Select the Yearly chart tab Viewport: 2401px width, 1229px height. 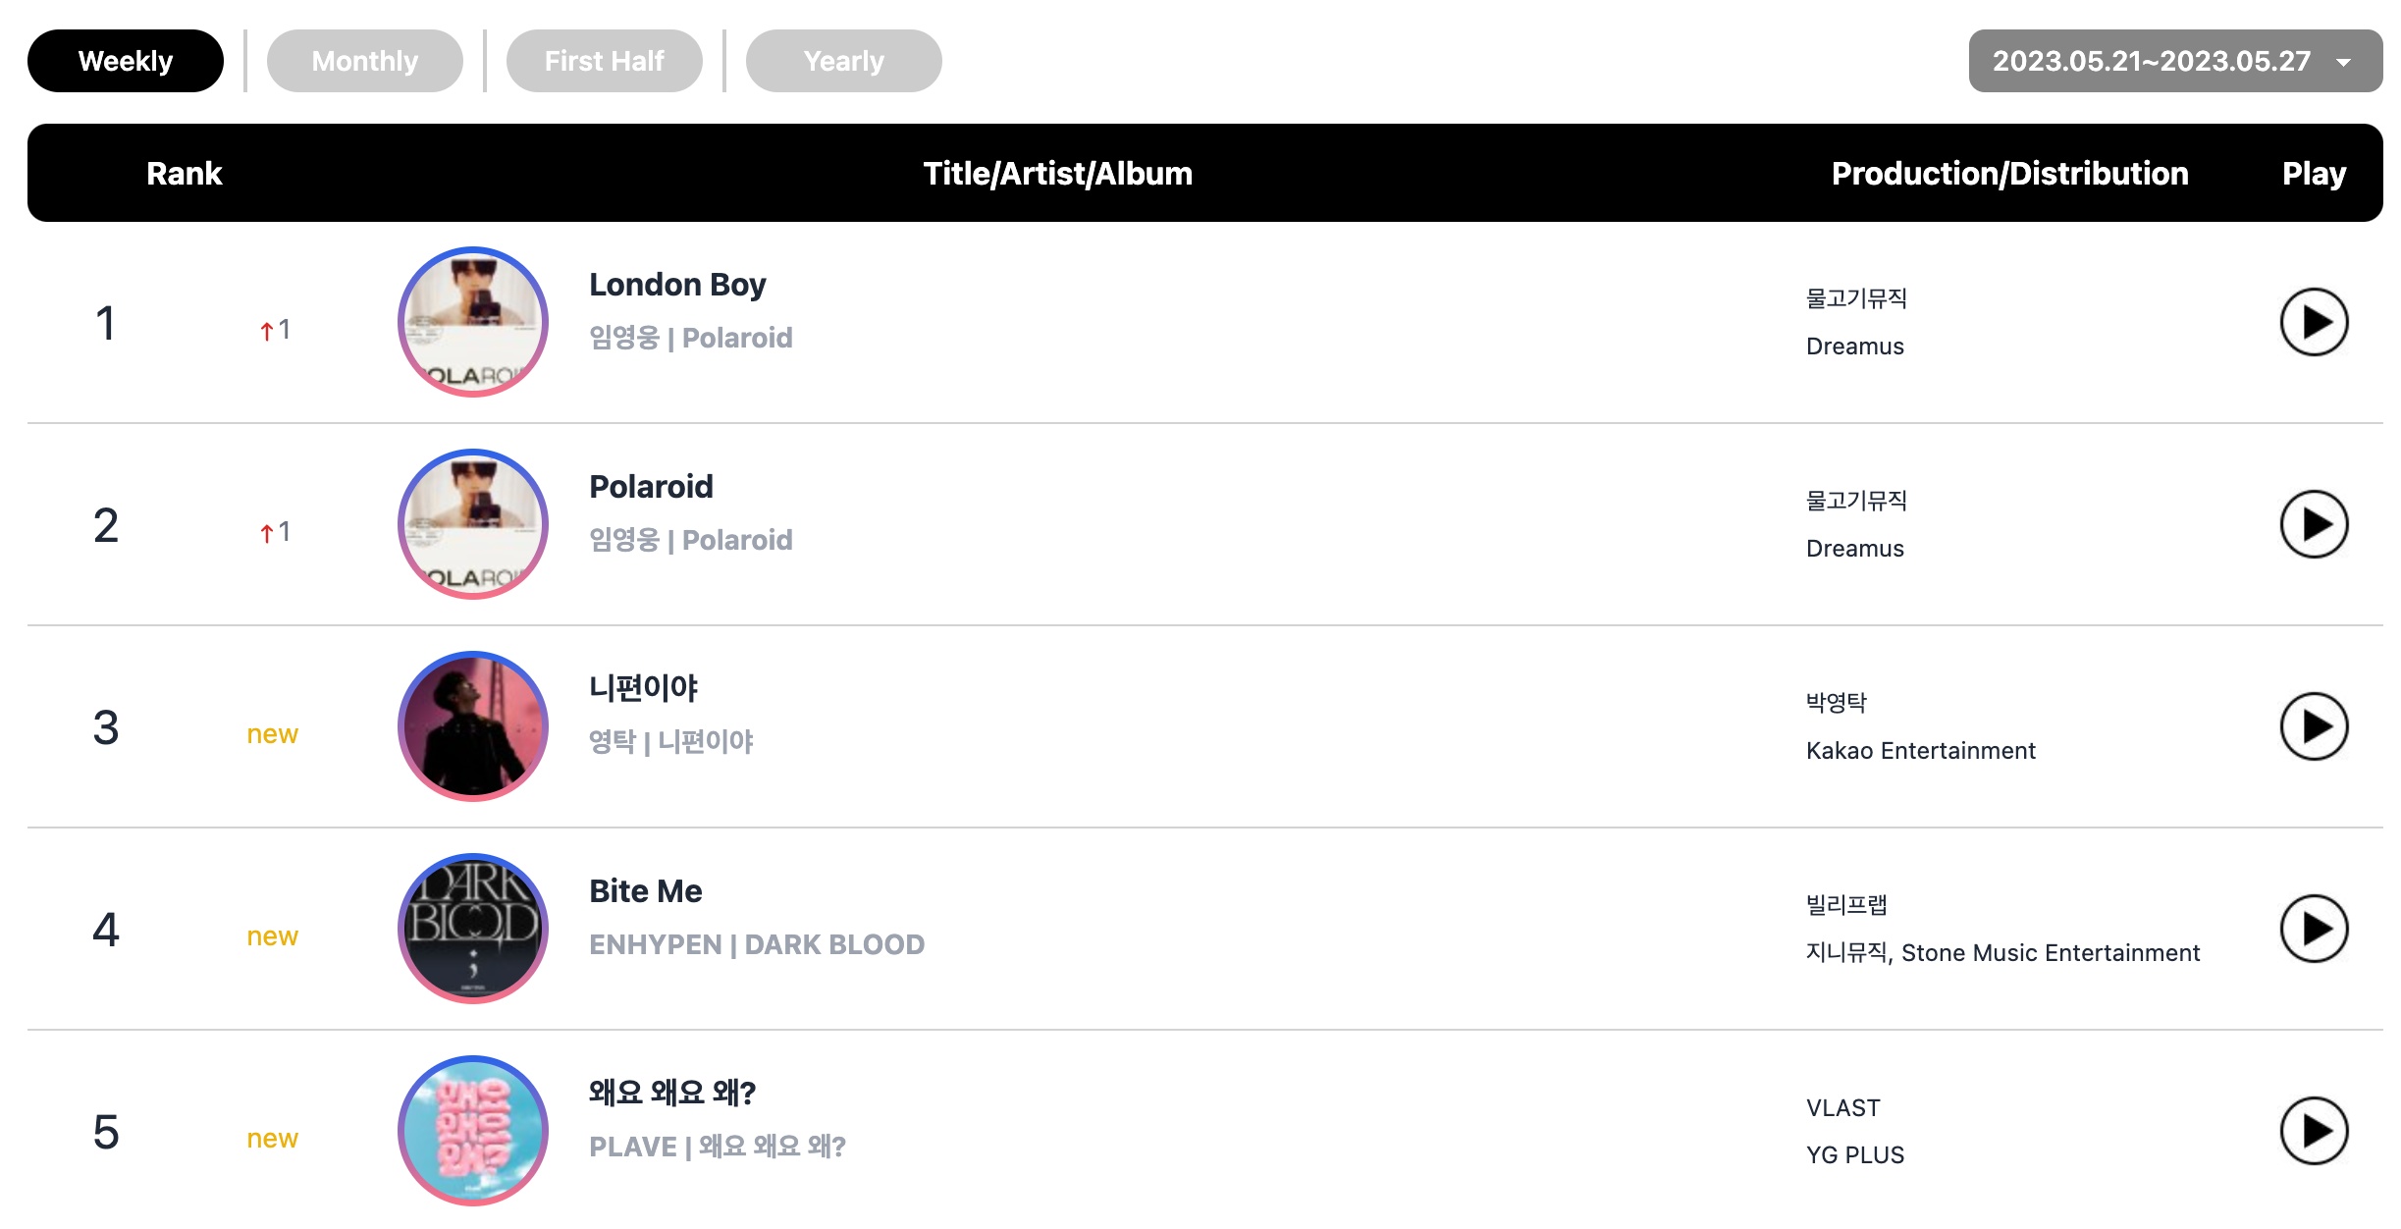[x=844, y=61]
